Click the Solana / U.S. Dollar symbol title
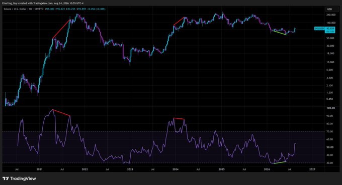342x185 pixels. click(x=16, y=9)
